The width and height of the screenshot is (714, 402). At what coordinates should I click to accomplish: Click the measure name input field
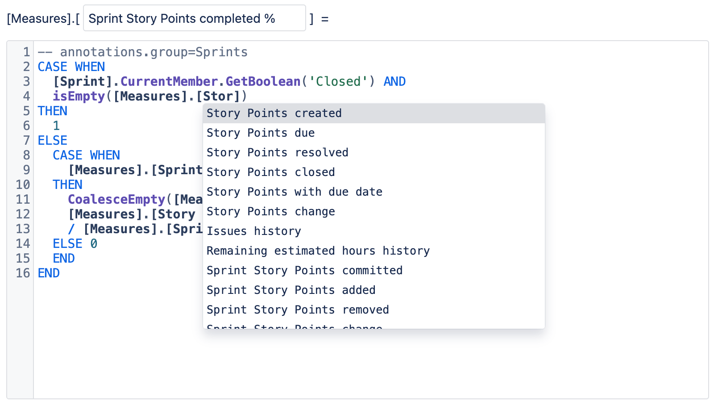[x=195, y=18]
